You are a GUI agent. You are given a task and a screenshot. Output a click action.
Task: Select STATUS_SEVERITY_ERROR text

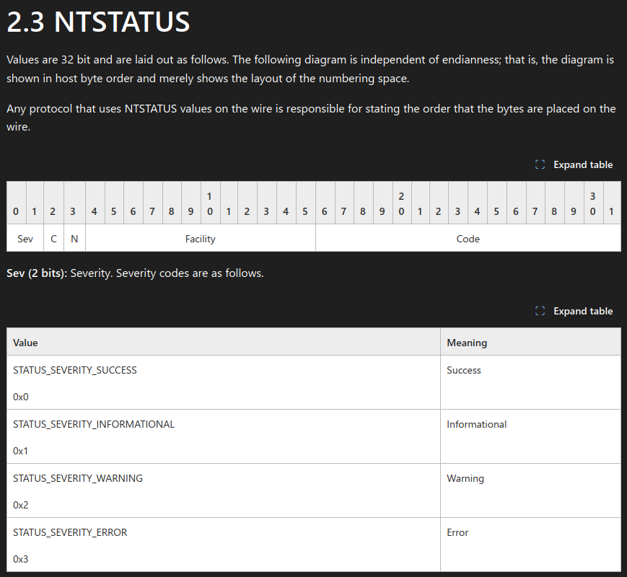(70, 532)
